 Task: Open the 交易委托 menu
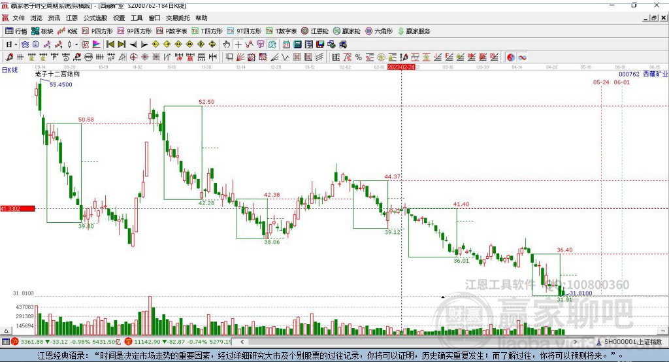click(x=178, y=18)
